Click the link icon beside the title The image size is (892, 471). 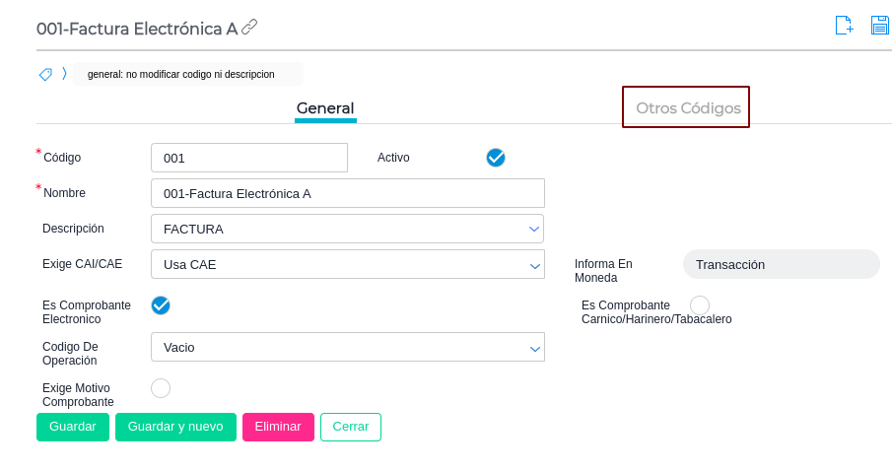[x=249, y=28]
